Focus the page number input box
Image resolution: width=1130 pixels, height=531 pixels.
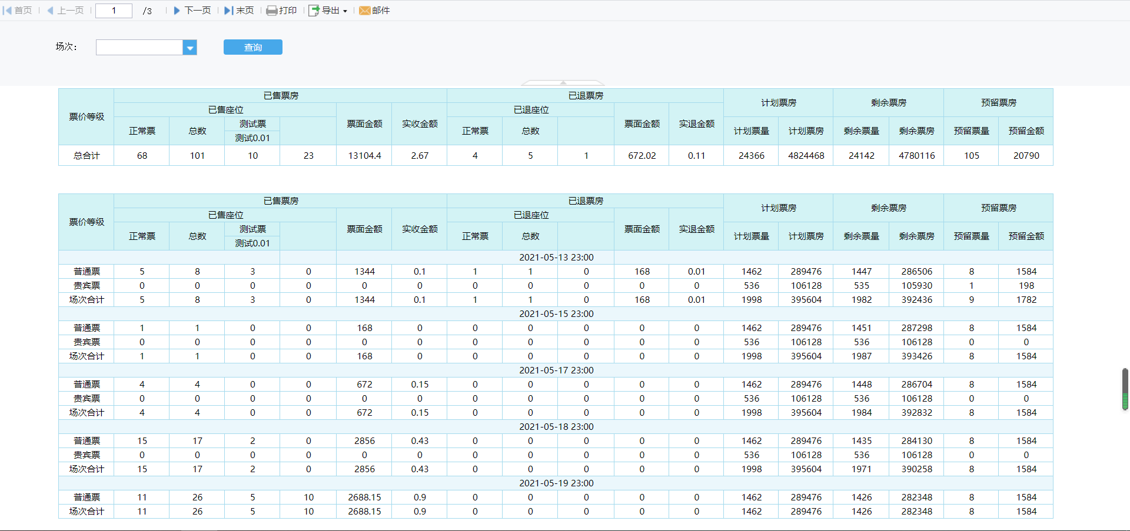pos(114,11)
